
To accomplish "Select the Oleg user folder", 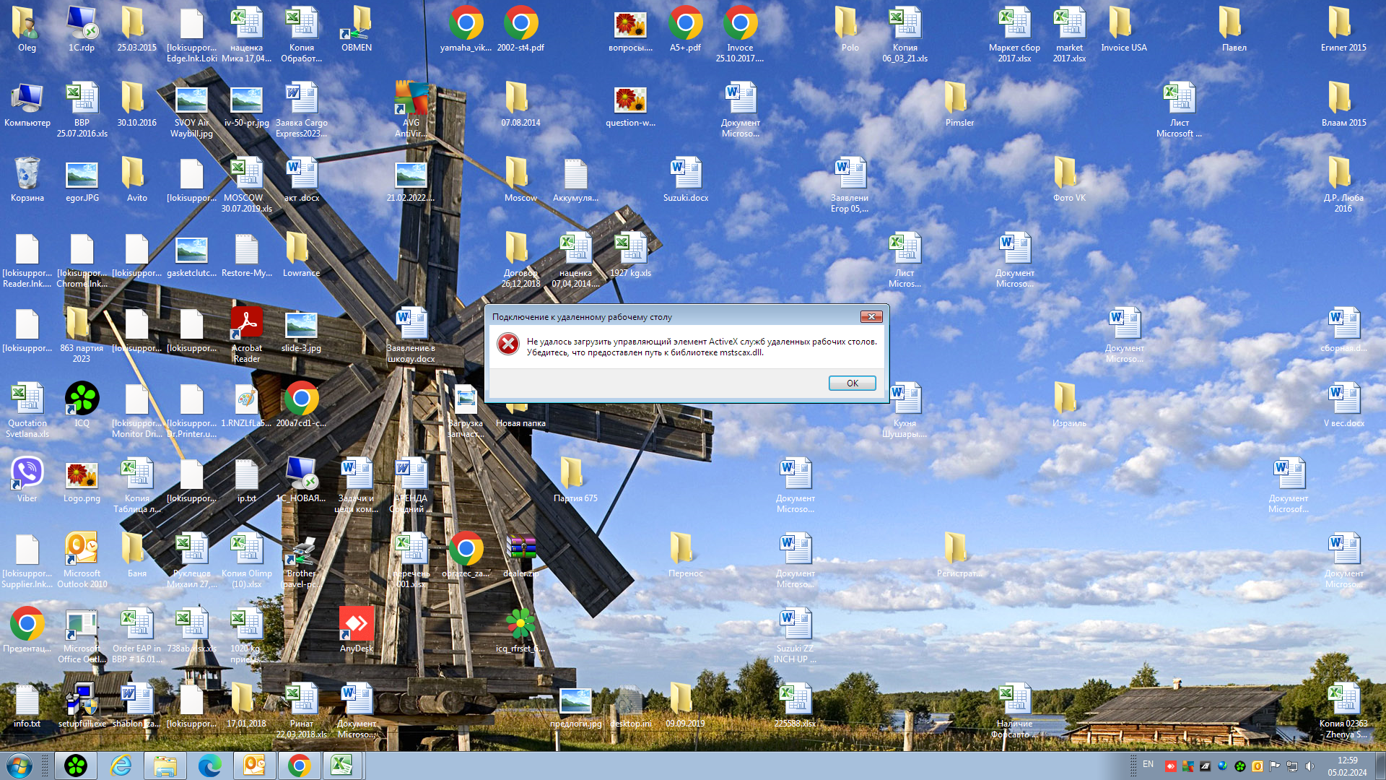I will click(27, 29).
